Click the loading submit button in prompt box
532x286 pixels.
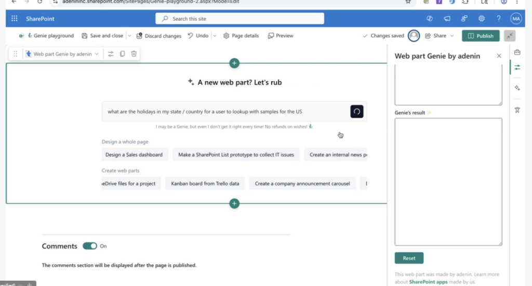(x=356, y=111)
